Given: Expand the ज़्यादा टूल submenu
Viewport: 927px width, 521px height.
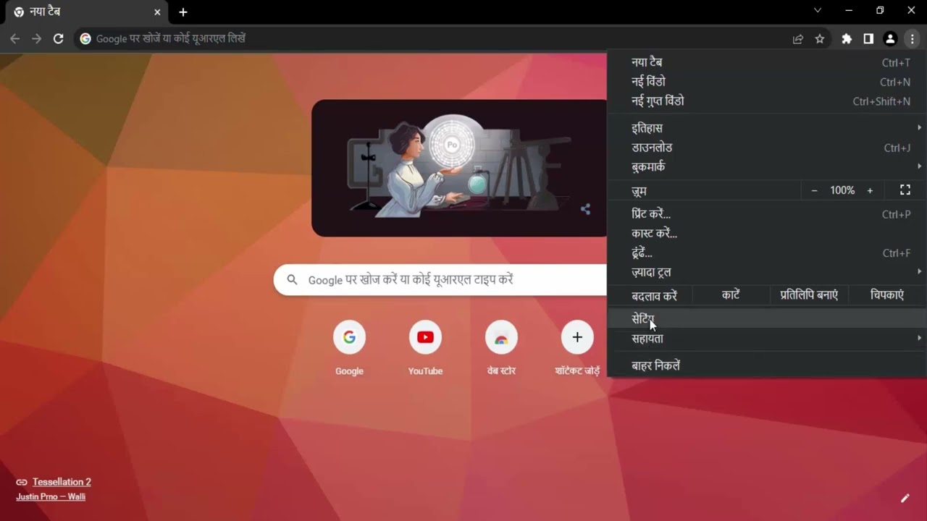Looking at the screenshot, I should 767,272.
